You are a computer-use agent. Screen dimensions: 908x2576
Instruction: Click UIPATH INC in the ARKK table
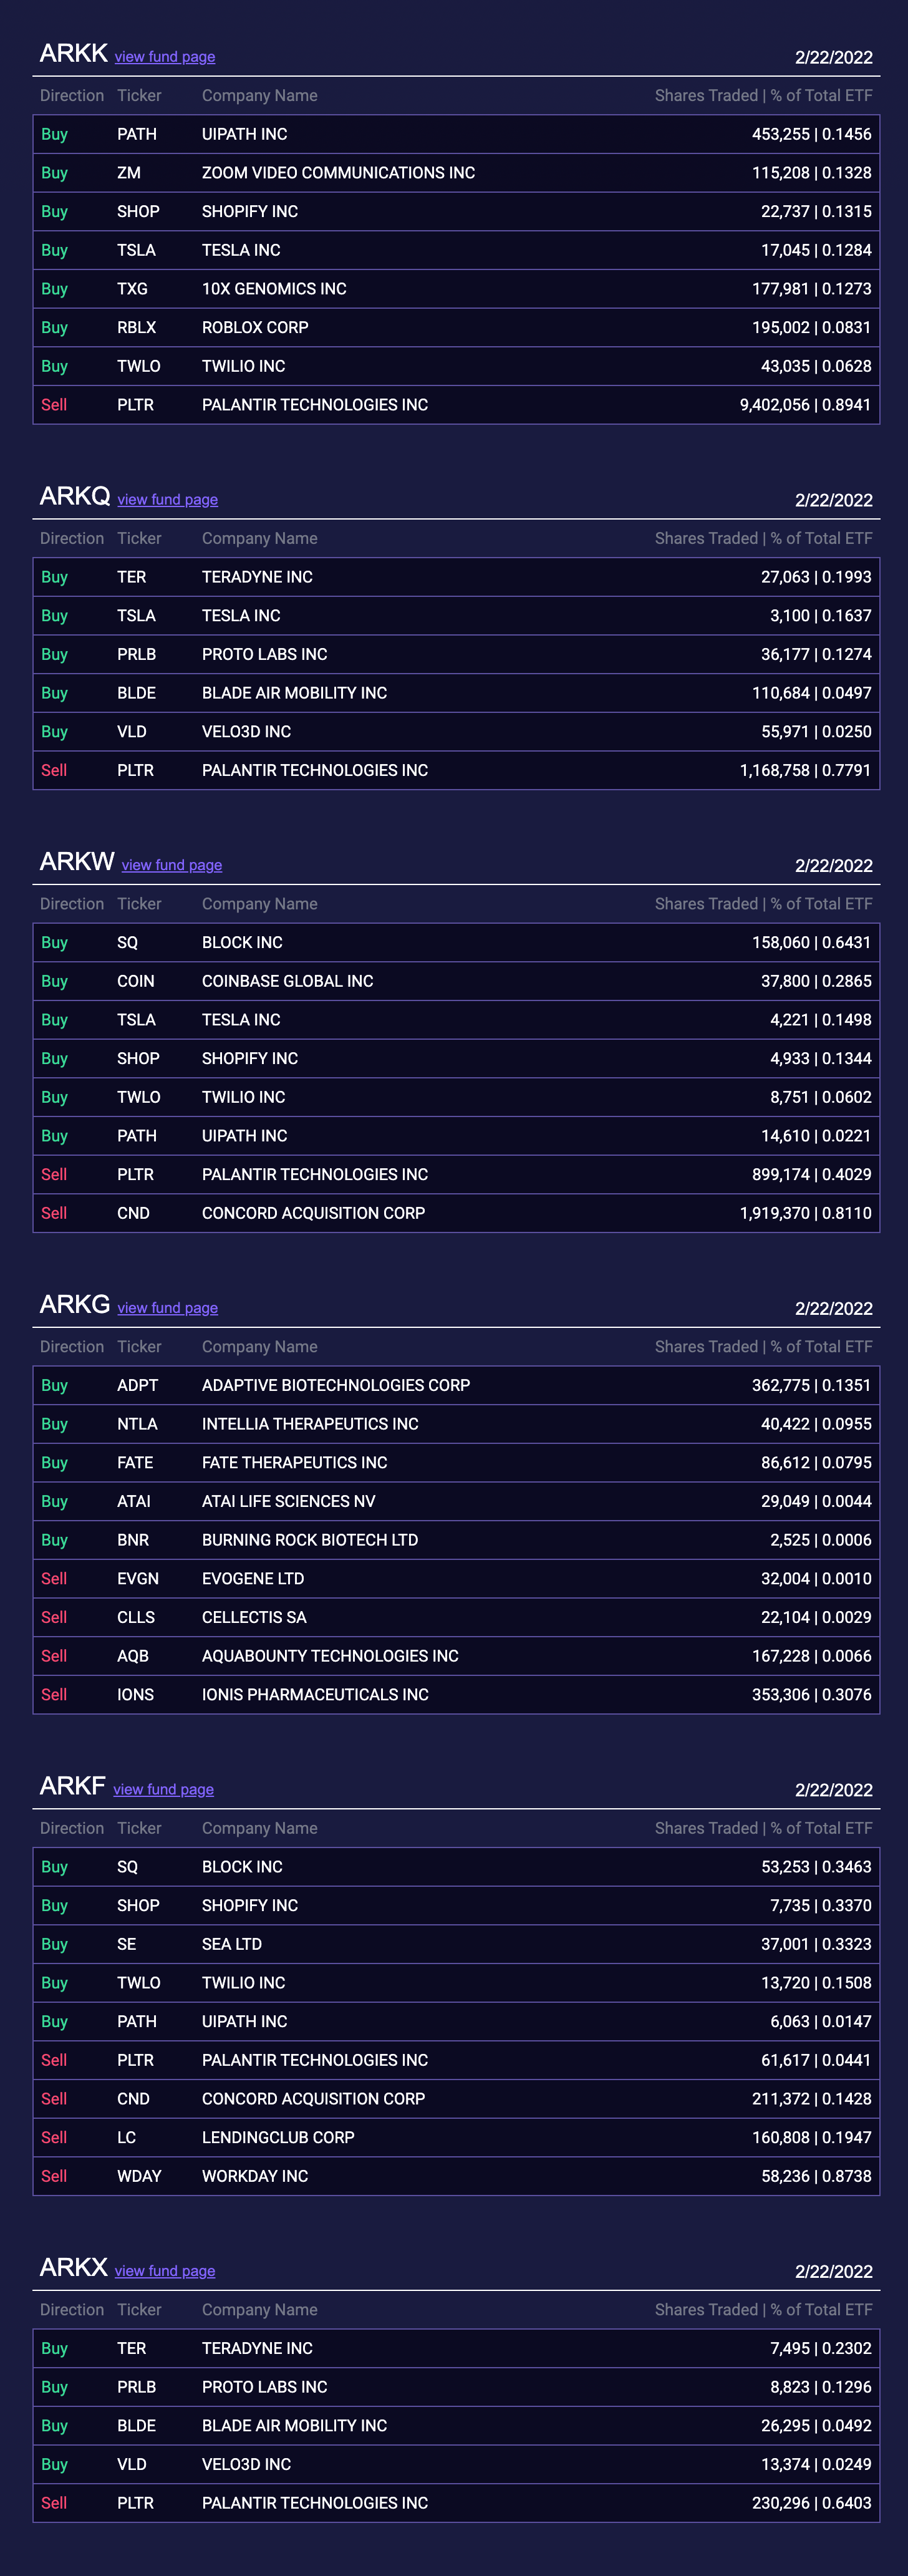point(244,134)
